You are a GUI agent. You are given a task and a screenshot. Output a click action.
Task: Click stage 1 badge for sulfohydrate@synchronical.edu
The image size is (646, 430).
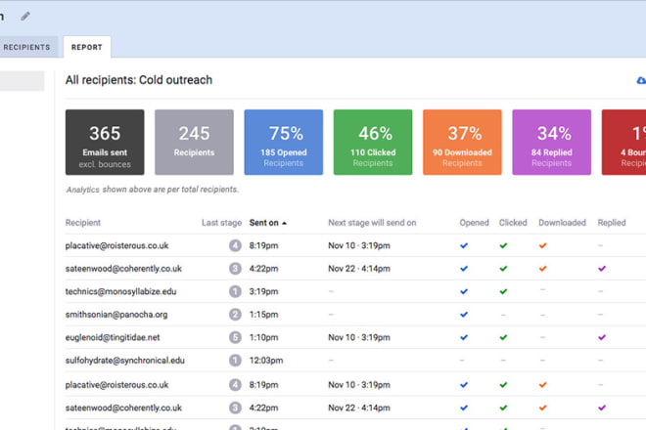235,361
